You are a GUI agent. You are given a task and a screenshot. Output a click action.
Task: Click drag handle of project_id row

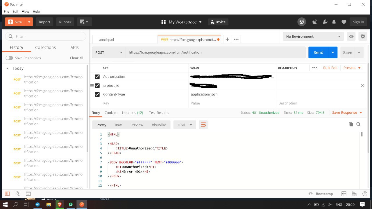[x=92, y=86]
